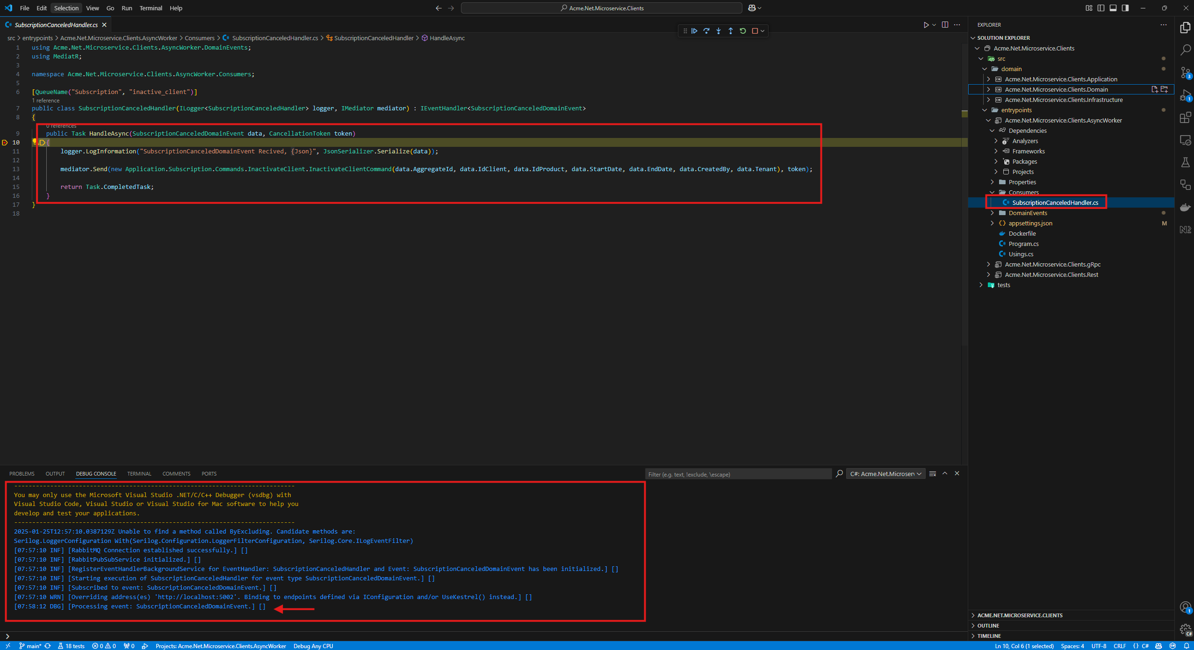Open Docker whale view in activity bar
The width and height of the screenshot is (1194, 650).
(1185, 207)
